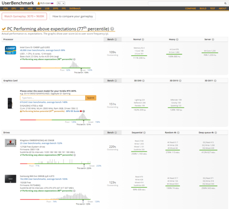Open the GPU menu item
229x209 pixels.
14,8
